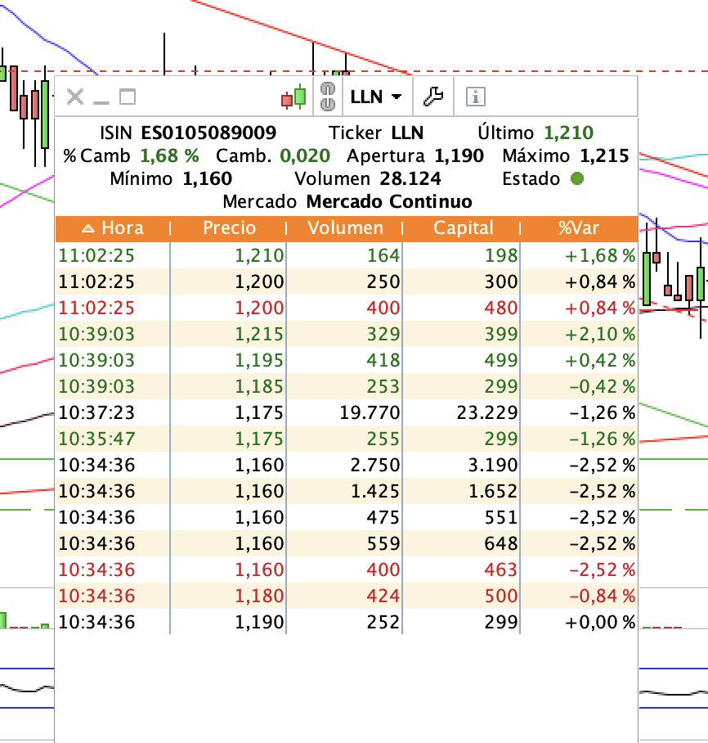Click the sort arrow beside Hora
This screenshot has width=708, height=743.
[88, 229]
